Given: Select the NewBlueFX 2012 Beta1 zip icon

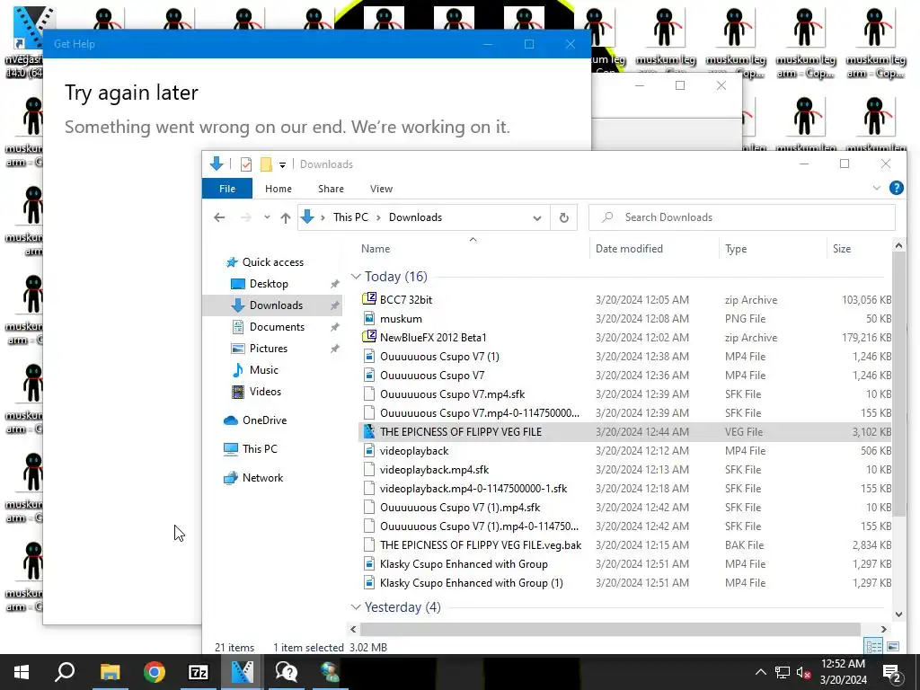Looking at the screenshot, I should [x=369, y=338].
